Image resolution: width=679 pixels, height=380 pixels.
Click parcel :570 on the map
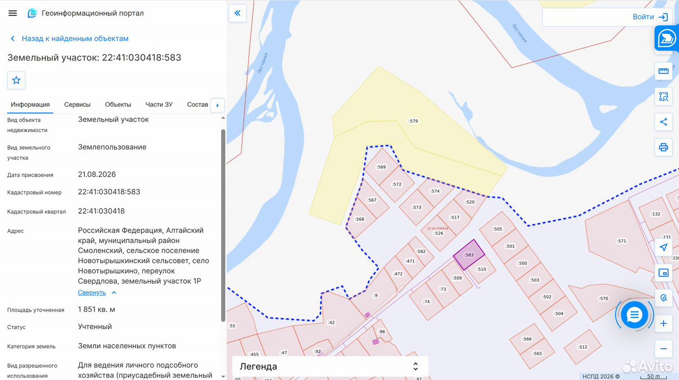[x=604, y=298]
